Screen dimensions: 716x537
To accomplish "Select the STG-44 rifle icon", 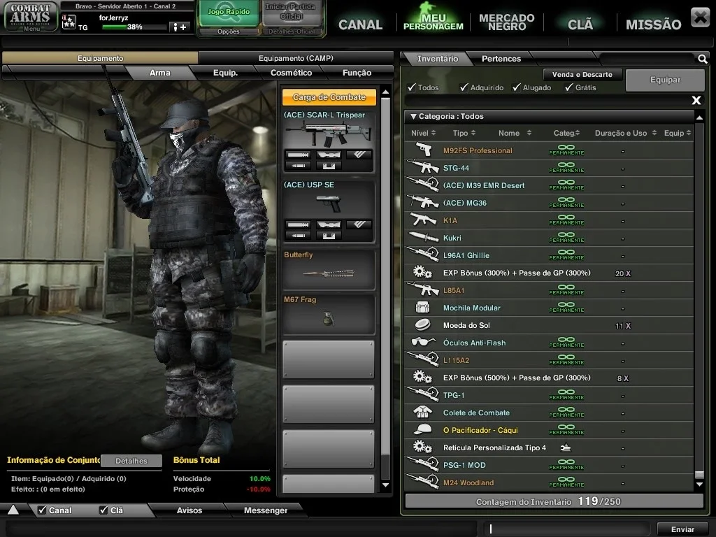I will pyautogui.click(x=422, y=167).
